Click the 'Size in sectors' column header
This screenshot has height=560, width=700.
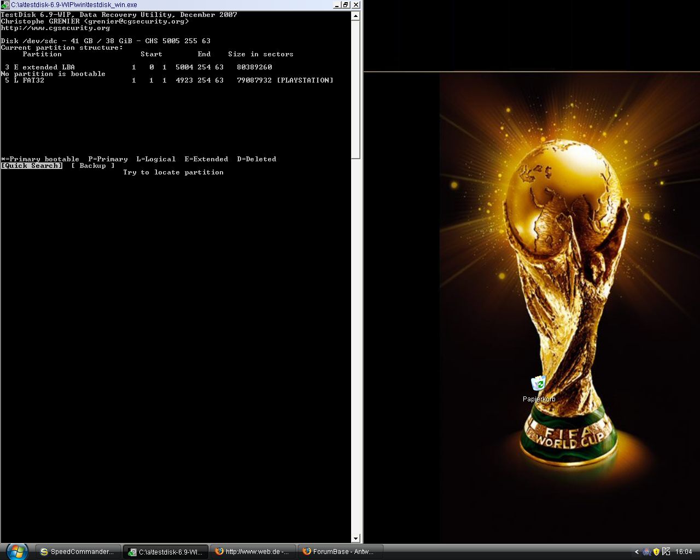pyautogui.click(x=261, y=54)
